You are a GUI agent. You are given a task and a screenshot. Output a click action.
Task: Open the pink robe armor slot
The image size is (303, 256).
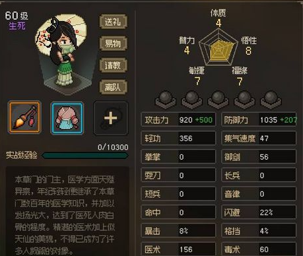67,118
